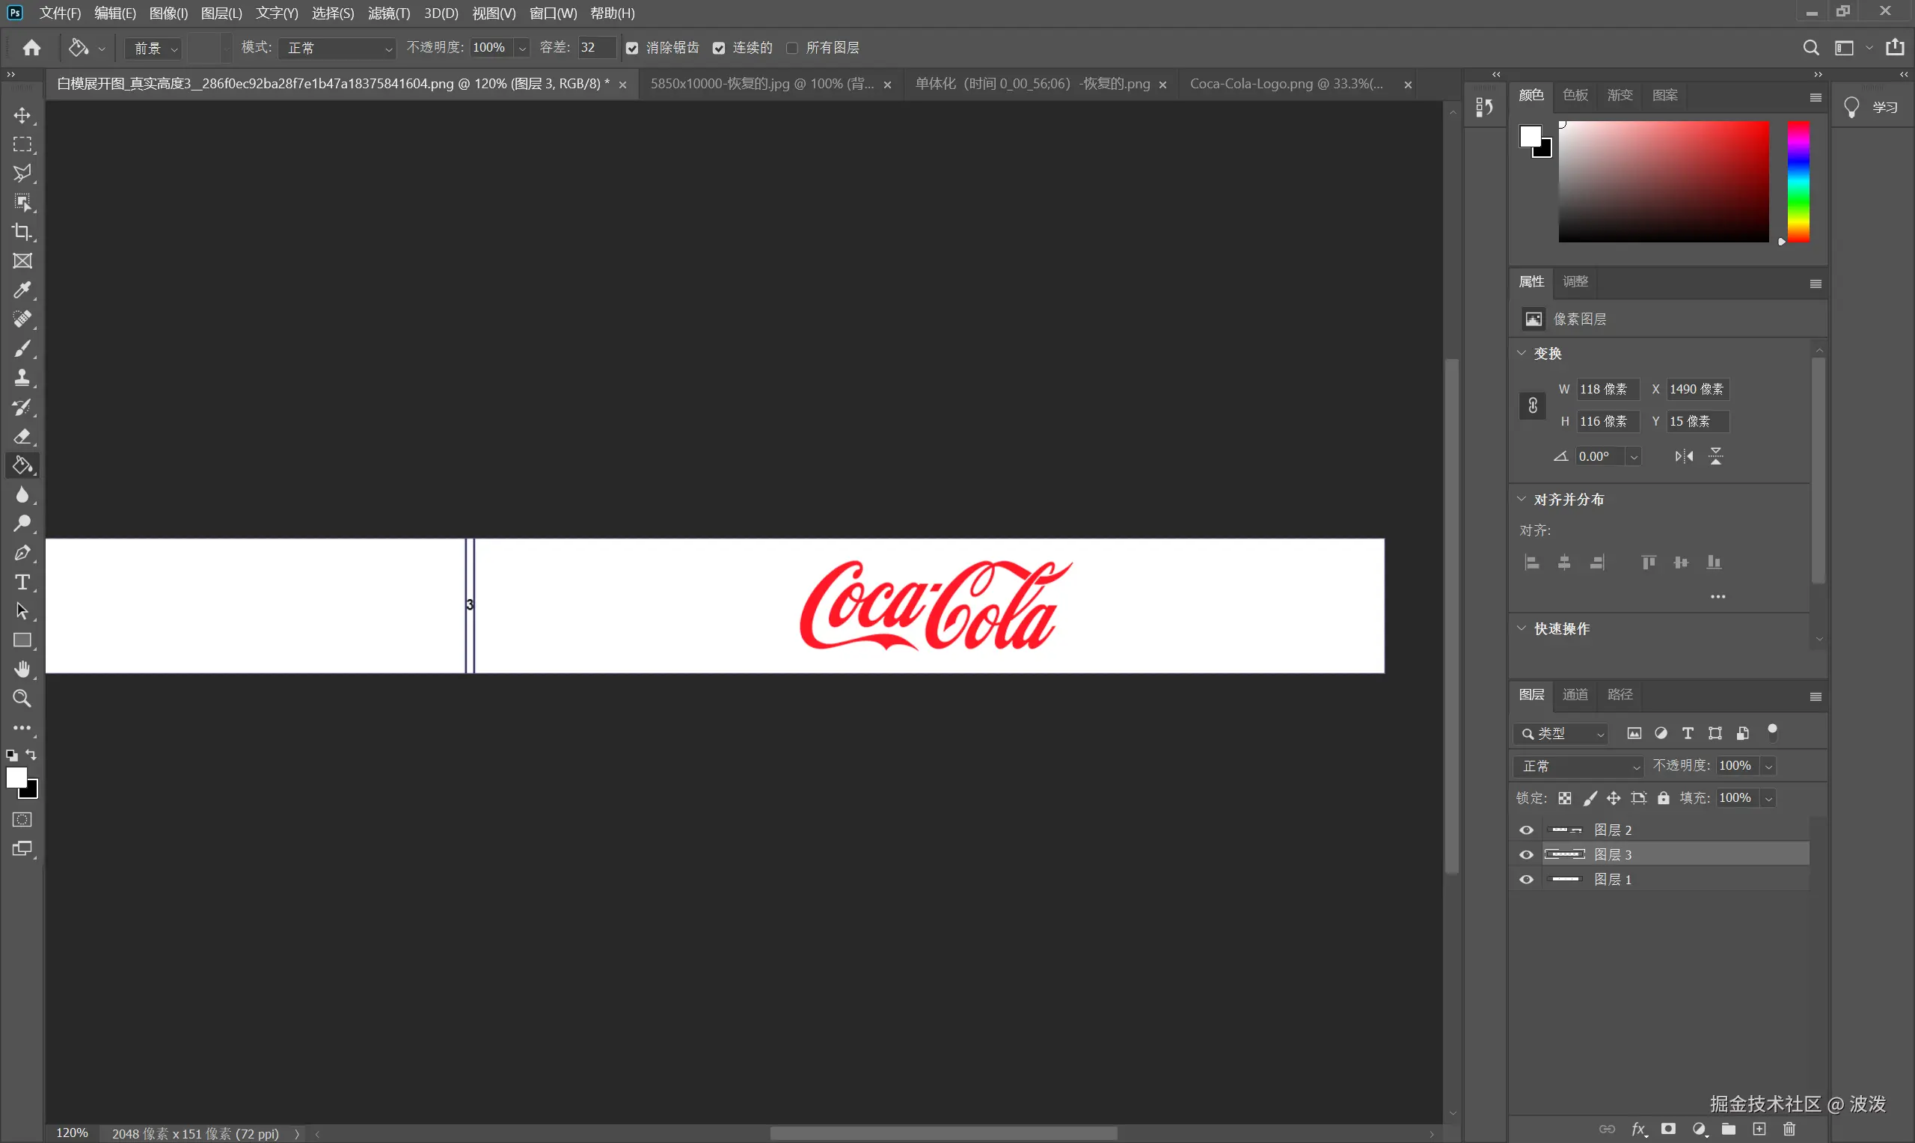
Task: Select the Crop tool
Action: 22,232
